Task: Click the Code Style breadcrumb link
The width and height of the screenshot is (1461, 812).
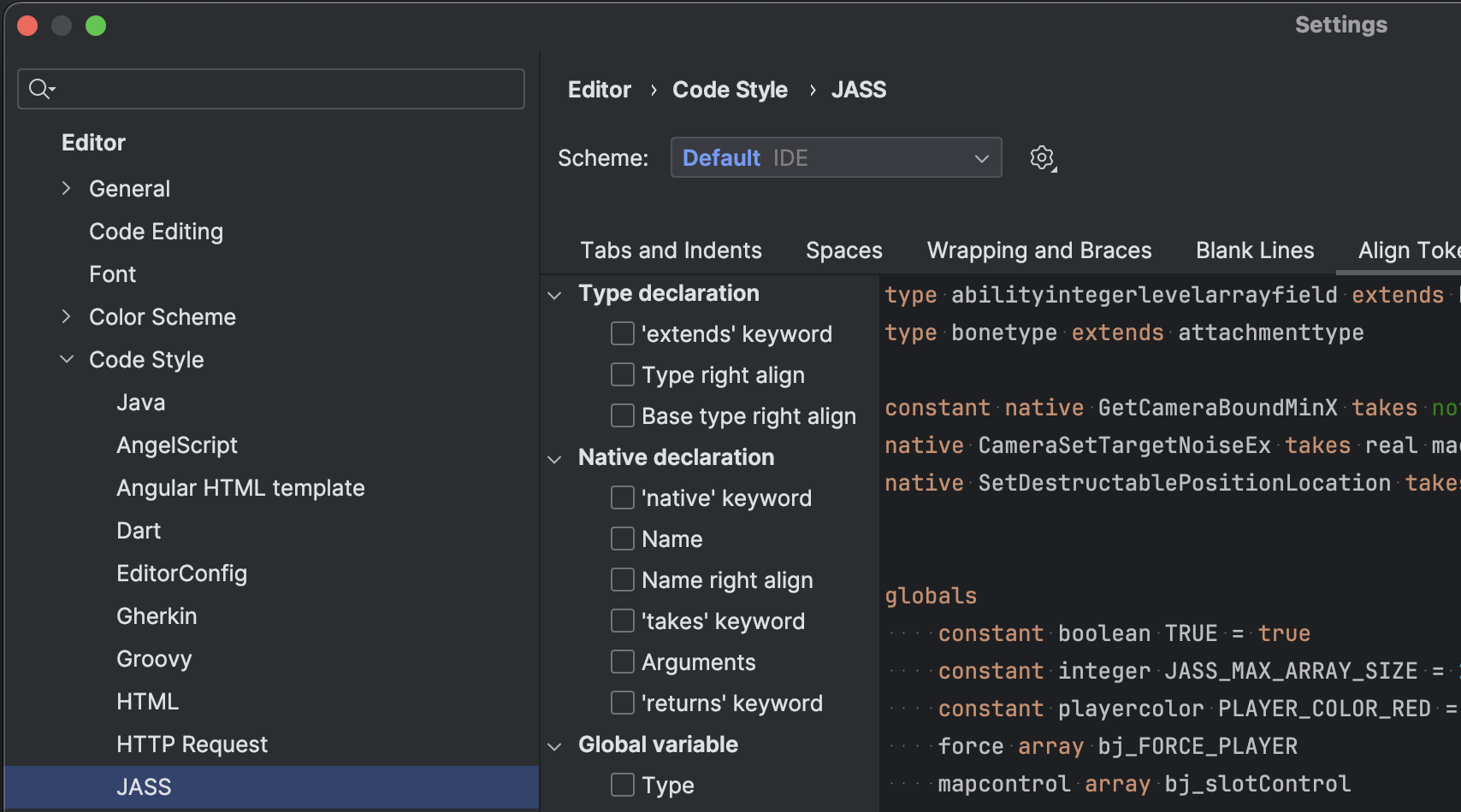Action: pos(730,90)
